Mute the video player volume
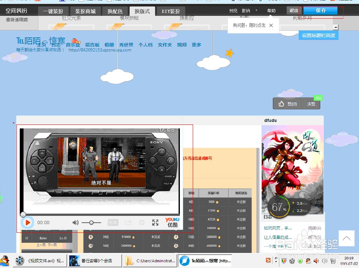This screenshot has width=359, height=268. [x=75, y=223]
